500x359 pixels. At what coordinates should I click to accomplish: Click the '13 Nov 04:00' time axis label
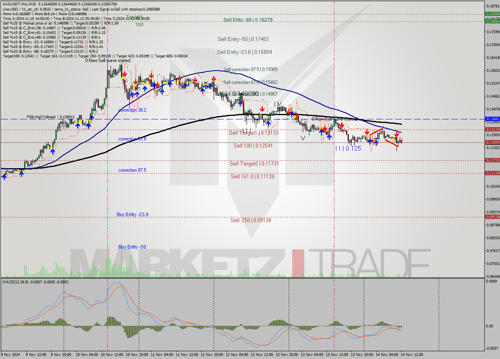click(x=312, y=355)
